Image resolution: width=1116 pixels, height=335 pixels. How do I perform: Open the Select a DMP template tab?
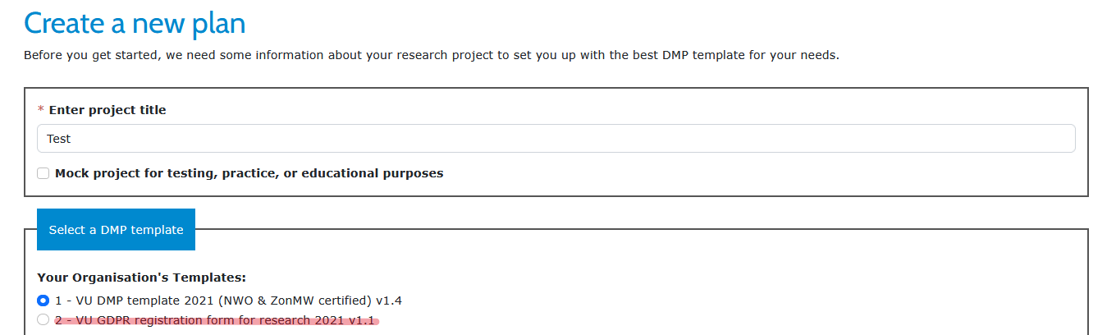[116, 230]
